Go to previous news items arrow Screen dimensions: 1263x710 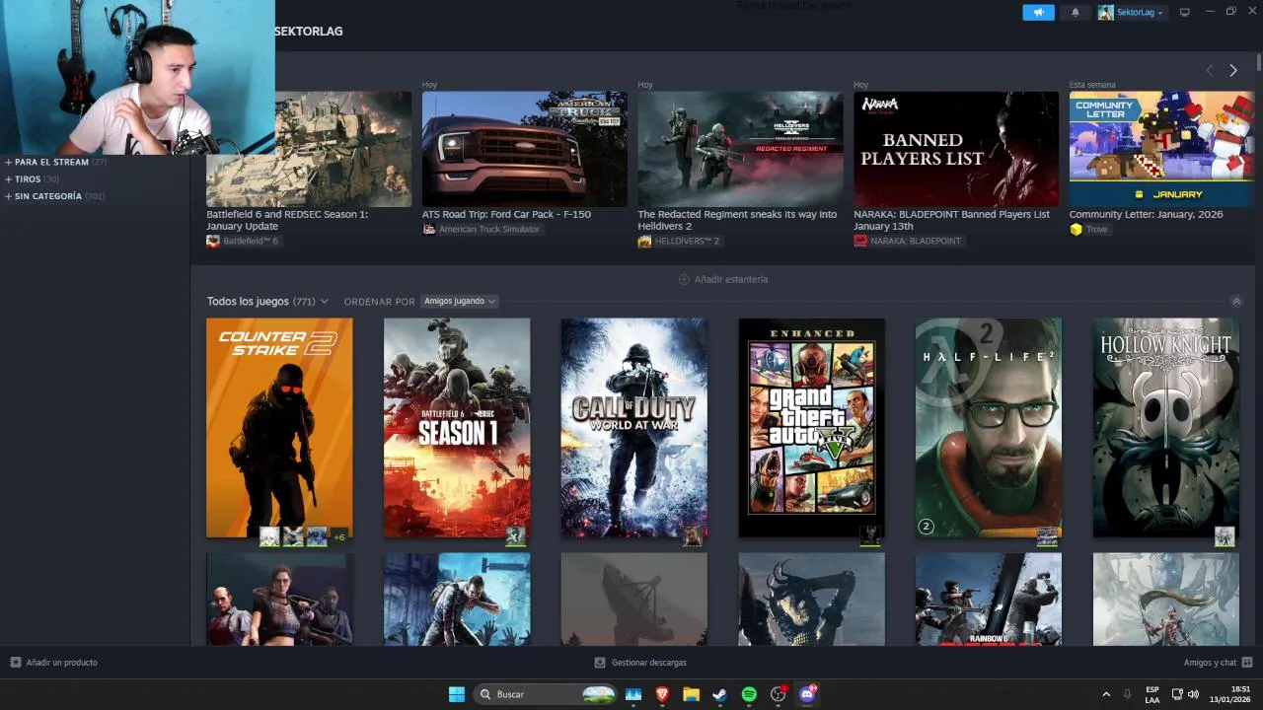click(1210, 70)
